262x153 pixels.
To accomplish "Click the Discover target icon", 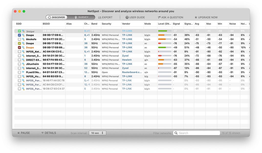I will pos(49,17).
